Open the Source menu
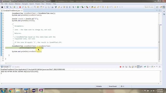This screenshot has width=166, height=93. point(11,4)
